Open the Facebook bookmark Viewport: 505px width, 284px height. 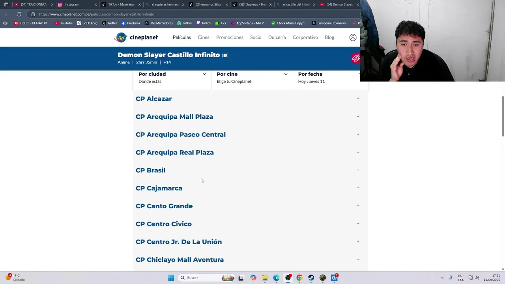[x=131, y=23]
